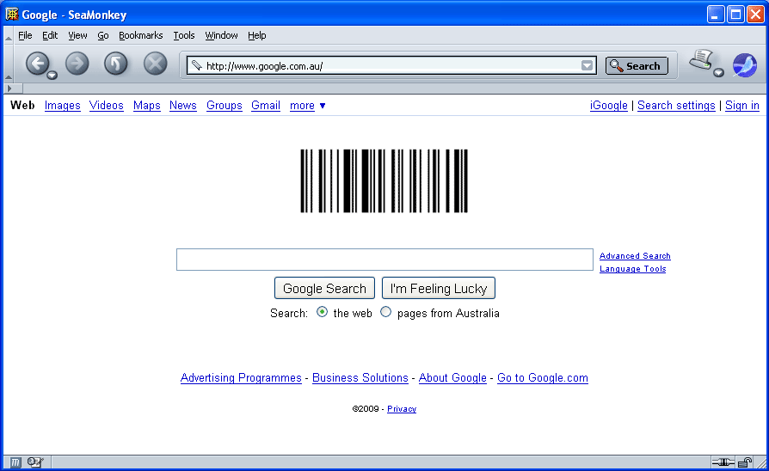This screenshot has width=769, height=471.
Task: Open the Language Tools link
Action: point(632,268)
